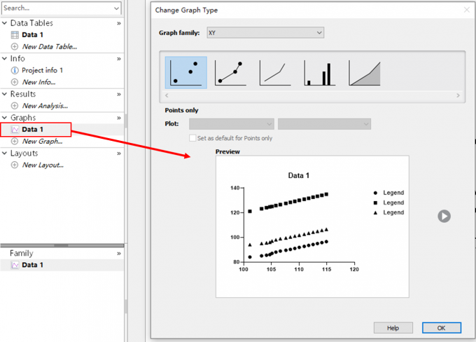Open New Data Table link
Image resolution: width=476 pixels, height=342 pixels.
(x=50, y=46)
